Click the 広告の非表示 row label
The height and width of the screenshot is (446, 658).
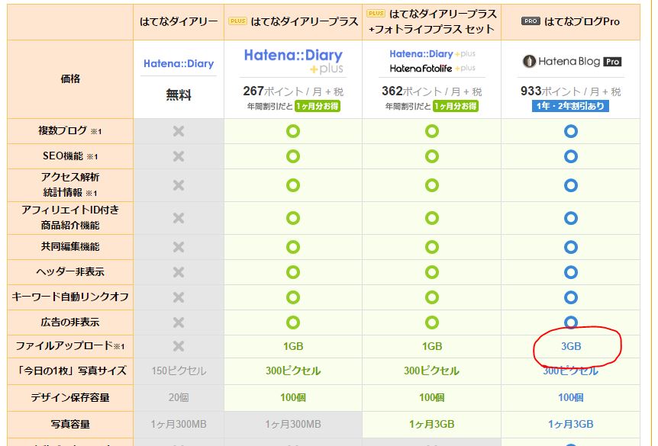tap(70, 322)
